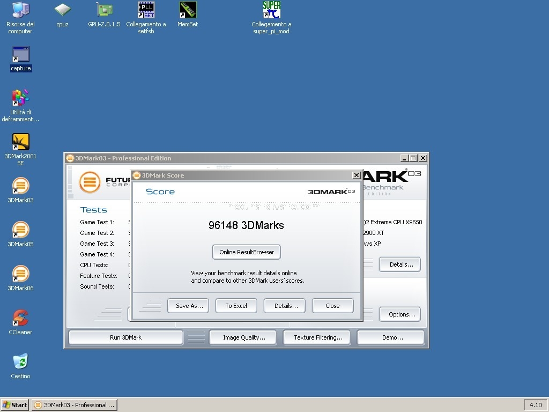Close the 3DMark Score dialog with the X

pos(356,175)
